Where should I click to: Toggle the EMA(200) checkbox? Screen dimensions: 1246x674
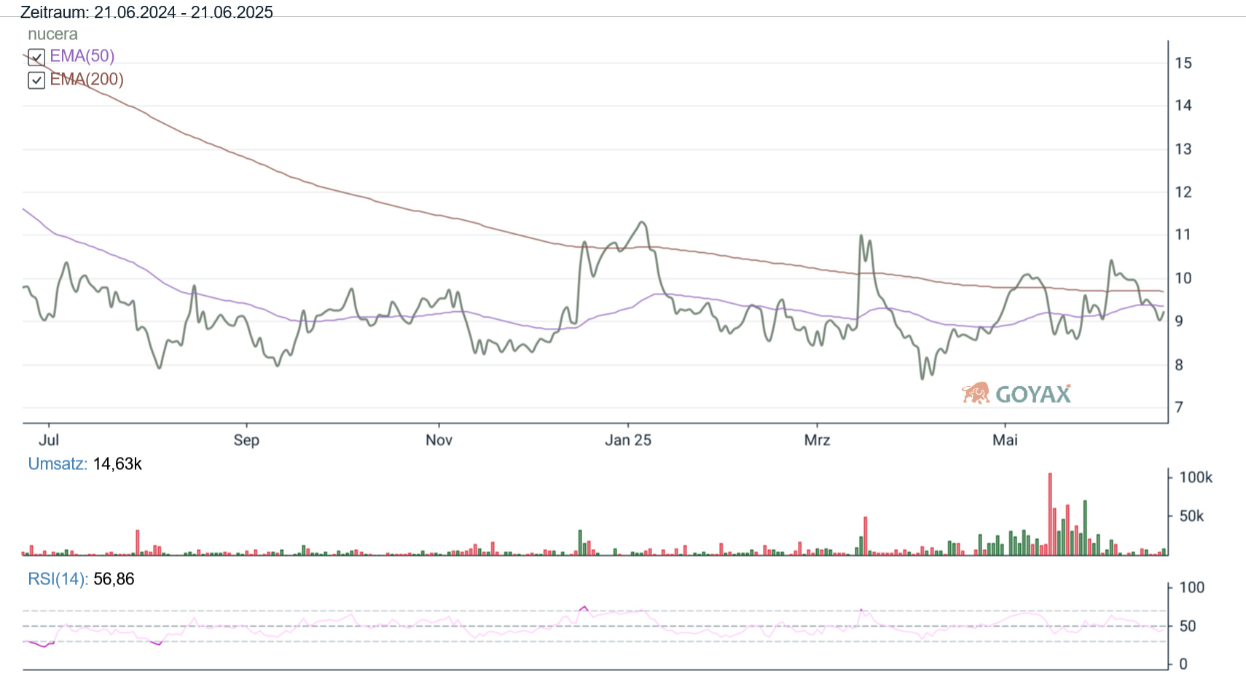click(x=36, y=80)
